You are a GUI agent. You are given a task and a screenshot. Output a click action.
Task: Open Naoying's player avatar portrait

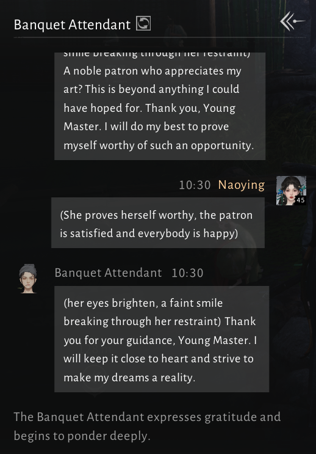click(x=291, y=191)
